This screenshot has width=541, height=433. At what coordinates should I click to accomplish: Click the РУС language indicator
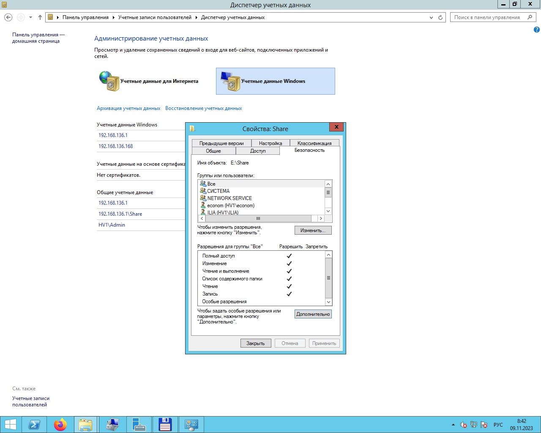point(498,425)
